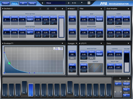Open the LFO shape Sawt dropdown
133x99 pixels.
84,58
